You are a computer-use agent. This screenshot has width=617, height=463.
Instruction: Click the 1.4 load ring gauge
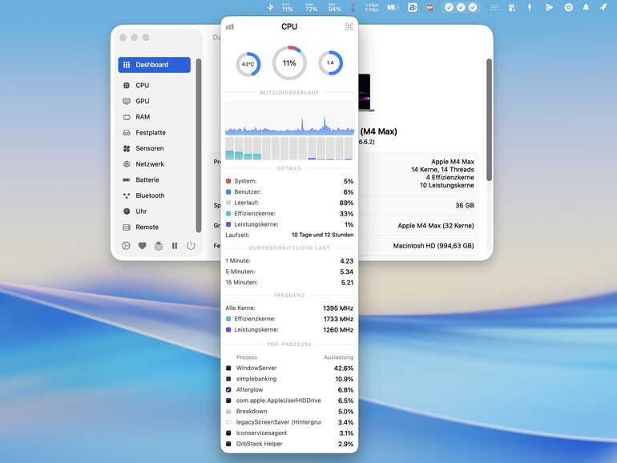coord(330,63)
